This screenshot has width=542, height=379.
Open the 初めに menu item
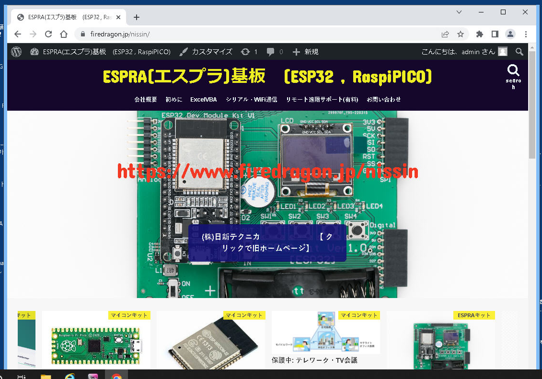(x=174, y=100)
